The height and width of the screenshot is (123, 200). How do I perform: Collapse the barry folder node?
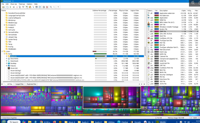coord(5,54)
